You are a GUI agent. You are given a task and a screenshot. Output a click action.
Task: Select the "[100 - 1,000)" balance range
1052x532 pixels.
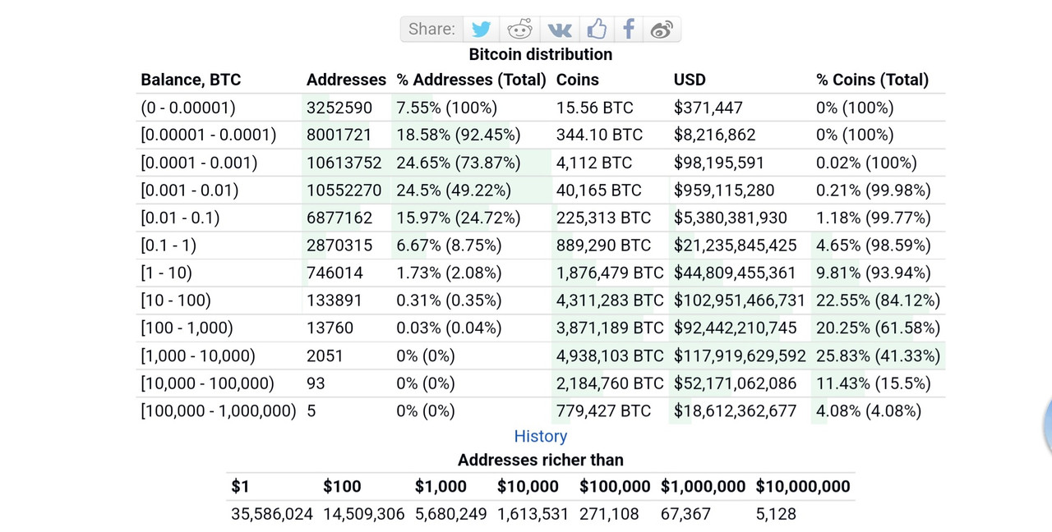187,328
